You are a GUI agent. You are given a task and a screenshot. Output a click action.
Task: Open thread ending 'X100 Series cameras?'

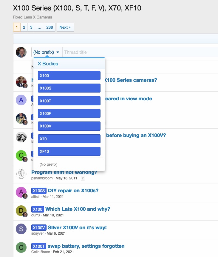coord(131,80)
